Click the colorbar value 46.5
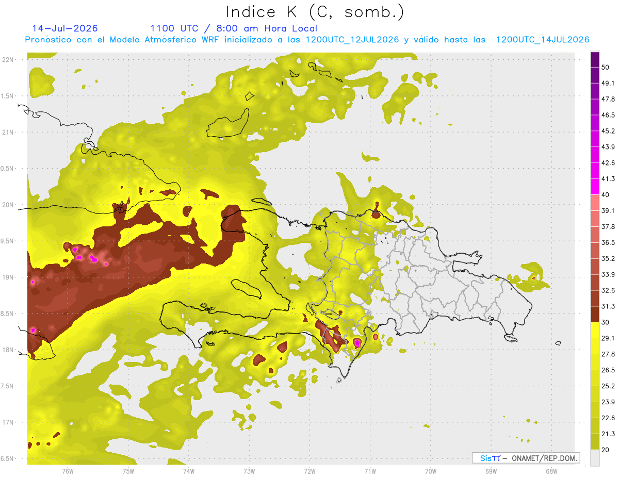Image resolution: width=619 pixels, height=478 pixels. click(608, 115)
